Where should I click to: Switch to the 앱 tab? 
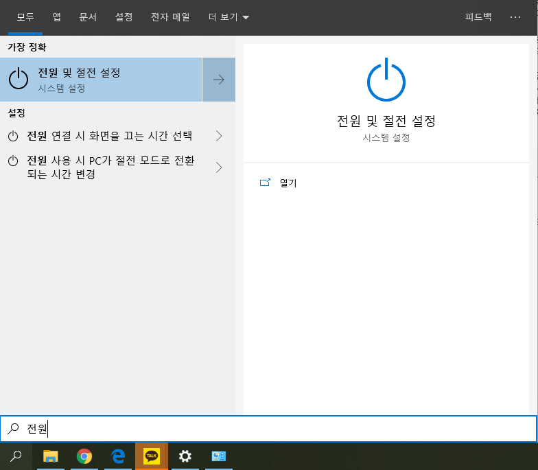56,17
